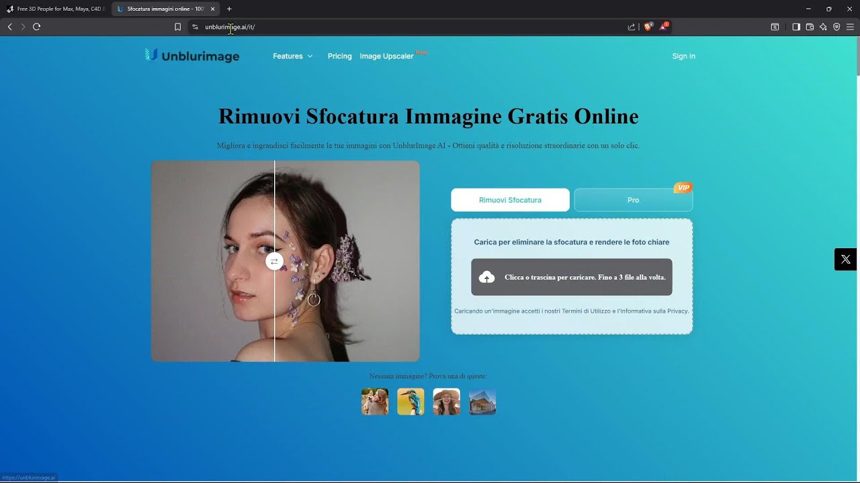The width and height of the screenshot is (860, 483).
Task: Click the upload button to load files
Action: [x=572, y=277]
